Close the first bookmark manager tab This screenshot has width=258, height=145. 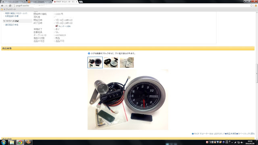point(25,2)
